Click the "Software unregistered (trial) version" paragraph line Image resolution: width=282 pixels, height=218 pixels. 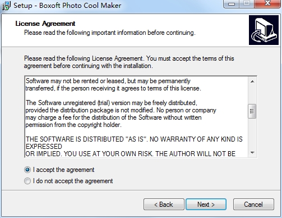pyautogui.click(x=112, y=103)
